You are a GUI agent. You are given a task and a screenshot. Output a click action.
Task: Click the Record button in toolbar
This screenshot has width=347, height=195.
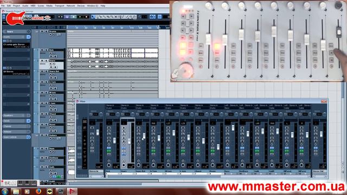click(x=86, y=17)
